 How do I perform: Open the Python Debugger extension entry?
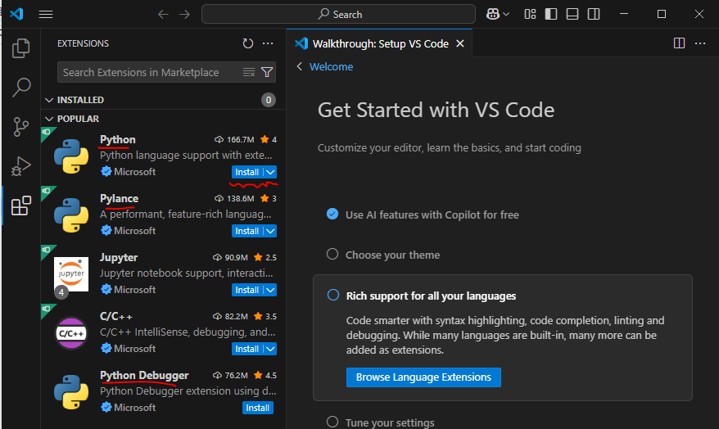pyautogui.click(x=163, y=392)
